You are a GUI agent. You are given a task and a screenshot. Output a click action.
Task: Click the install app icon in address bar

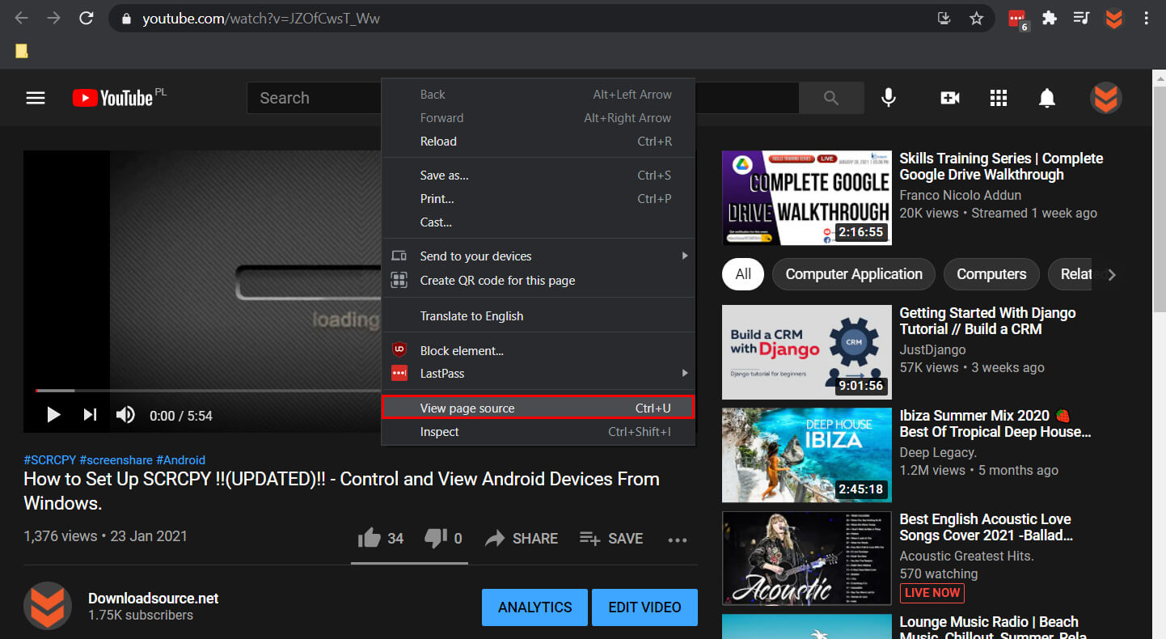point(944,18)
